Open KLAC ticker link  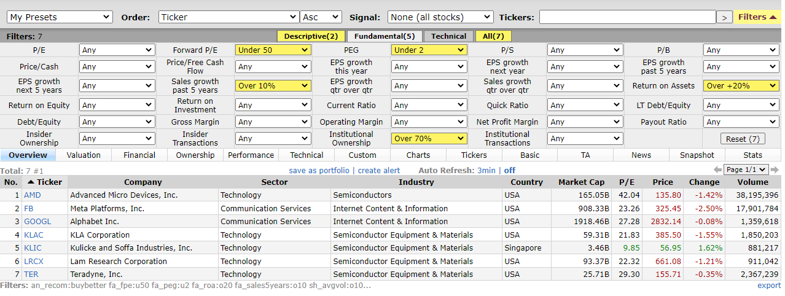[x=34, y=235]
